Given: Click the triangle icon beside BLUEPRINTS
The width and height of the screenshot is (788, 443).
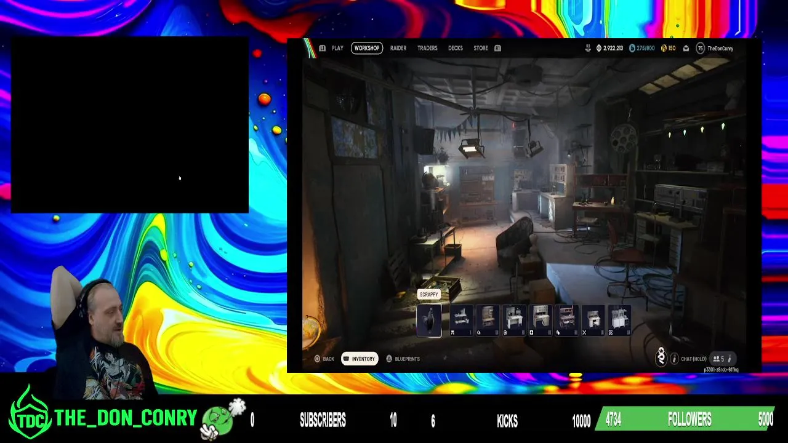Looking at the screenshot, I should pos(389,359).
